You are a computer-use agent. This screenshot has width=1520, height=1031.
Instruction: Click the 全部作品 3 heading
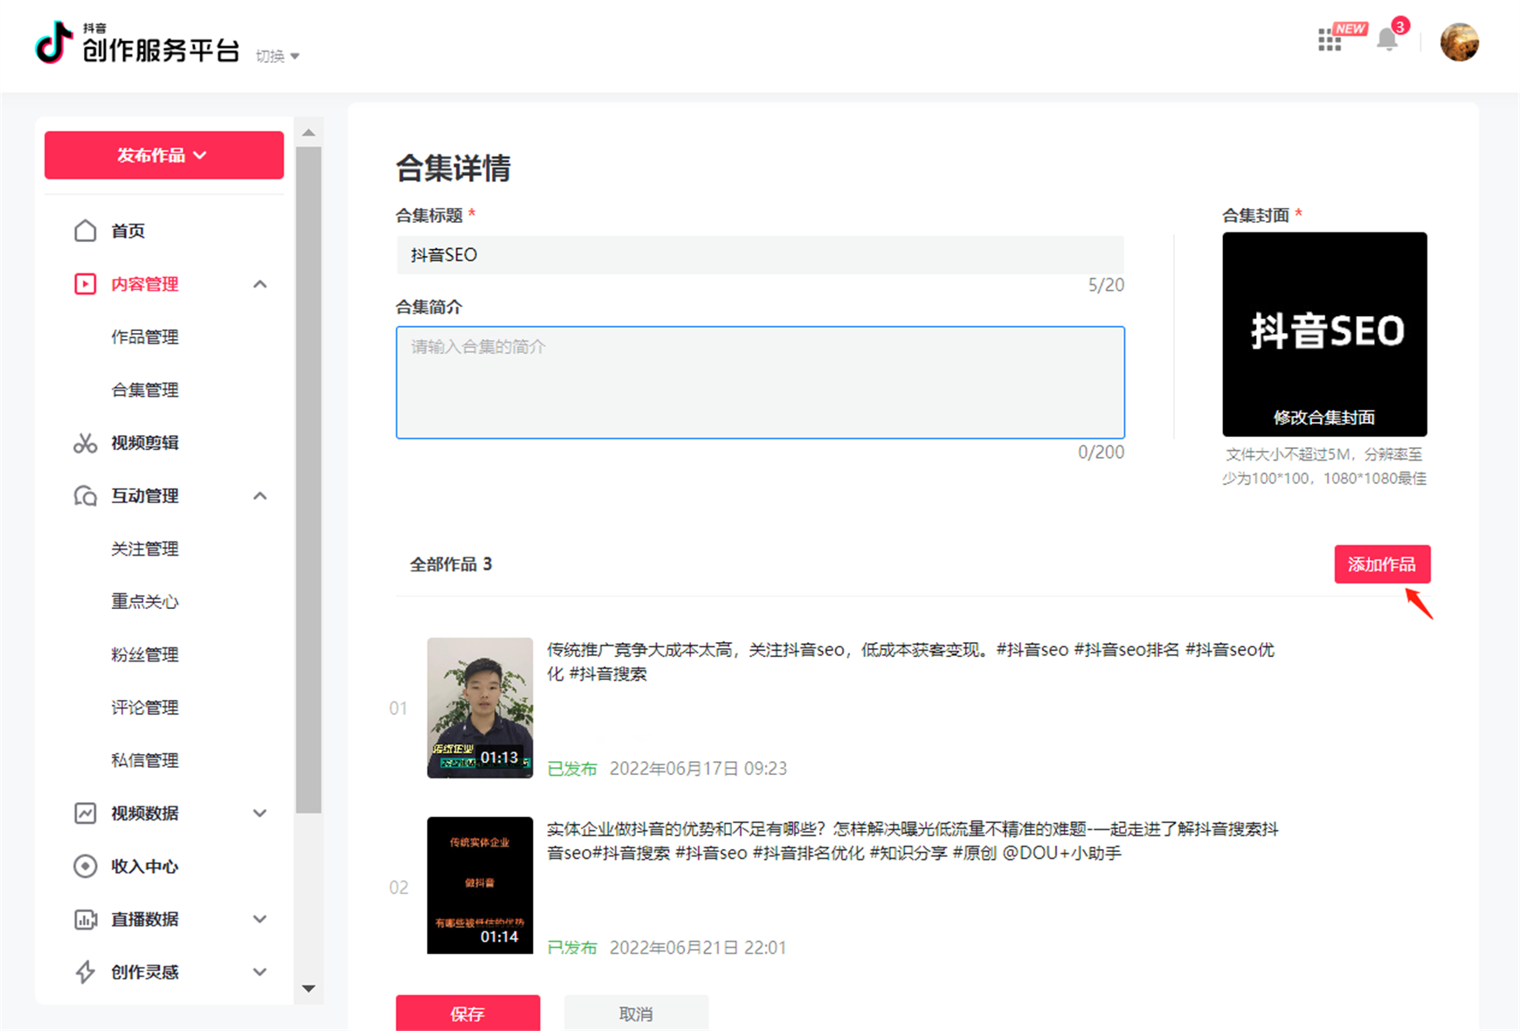pos(451,564)
